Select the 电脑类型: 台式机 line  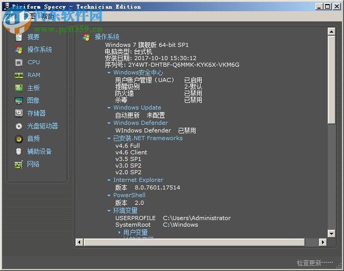pyautogui.click(x=128, y=51)
